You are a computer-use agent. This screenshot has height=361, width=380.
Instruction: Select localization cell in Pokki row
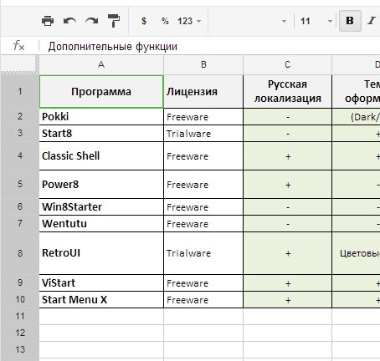point(287,117)
